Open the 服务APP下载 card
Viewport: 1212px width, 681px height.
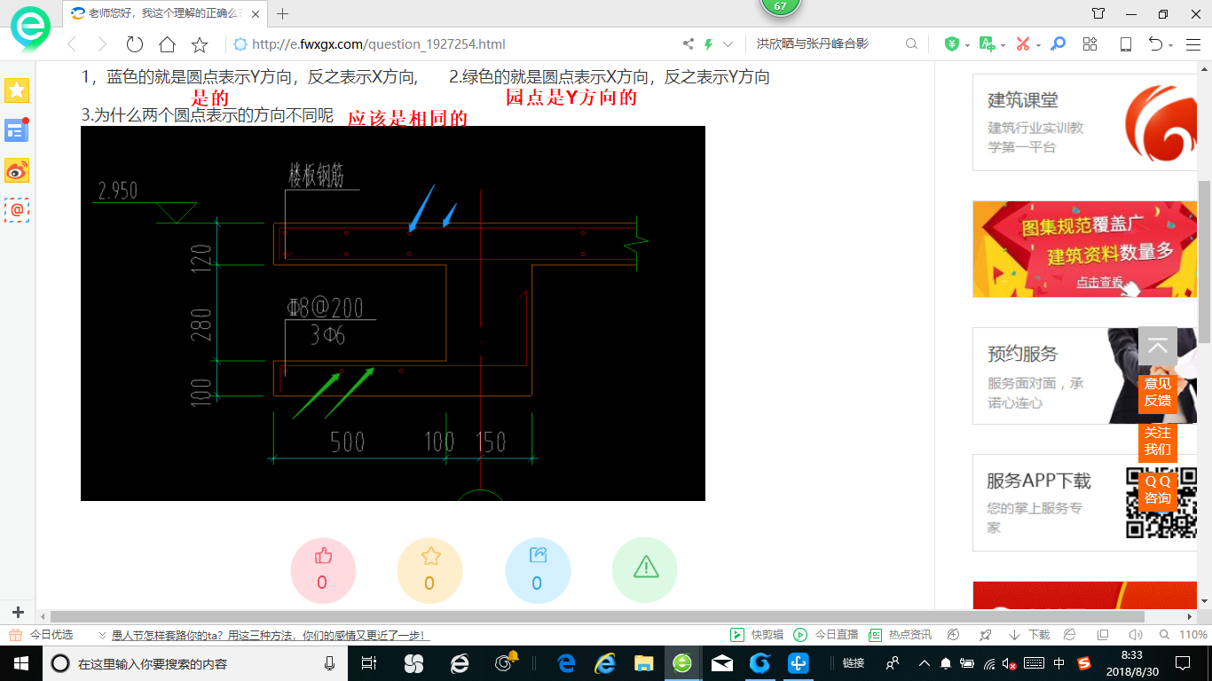point(1084,503)
